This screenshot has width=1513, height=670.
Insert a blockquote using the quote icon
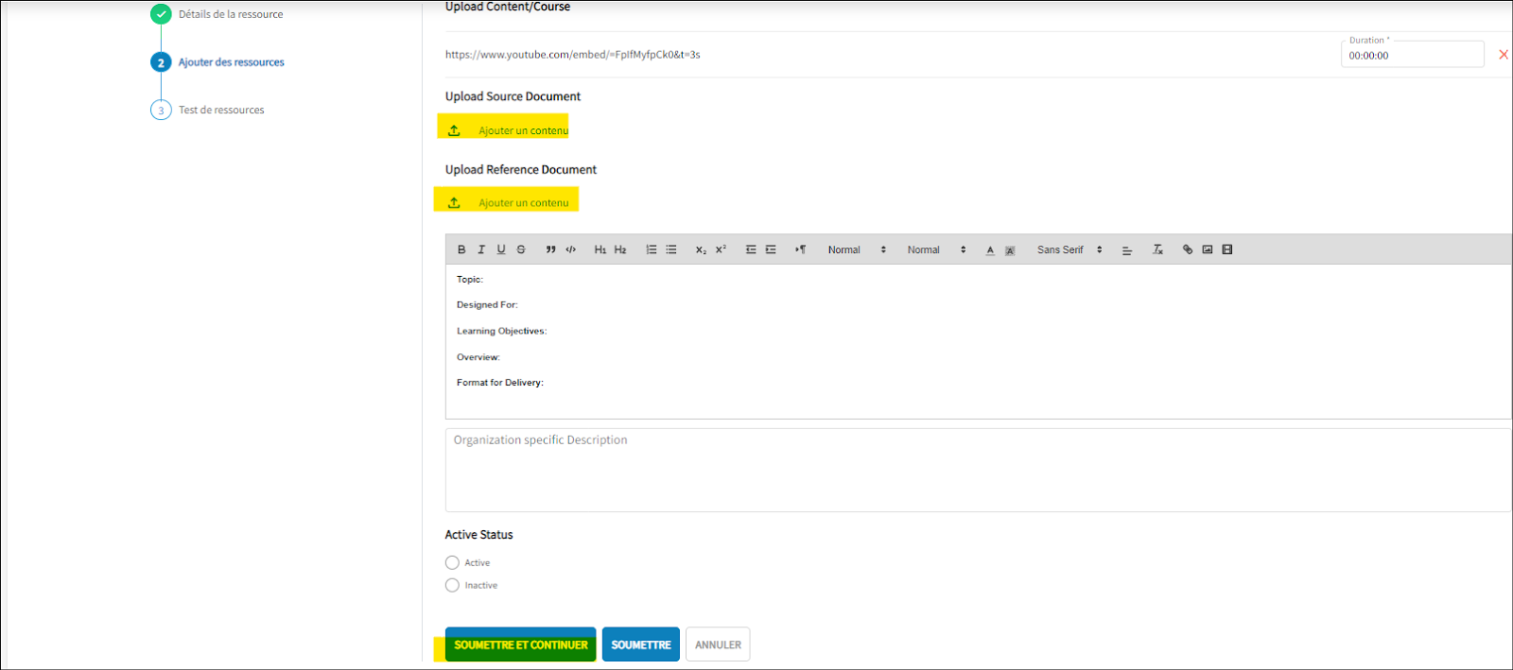550,249
